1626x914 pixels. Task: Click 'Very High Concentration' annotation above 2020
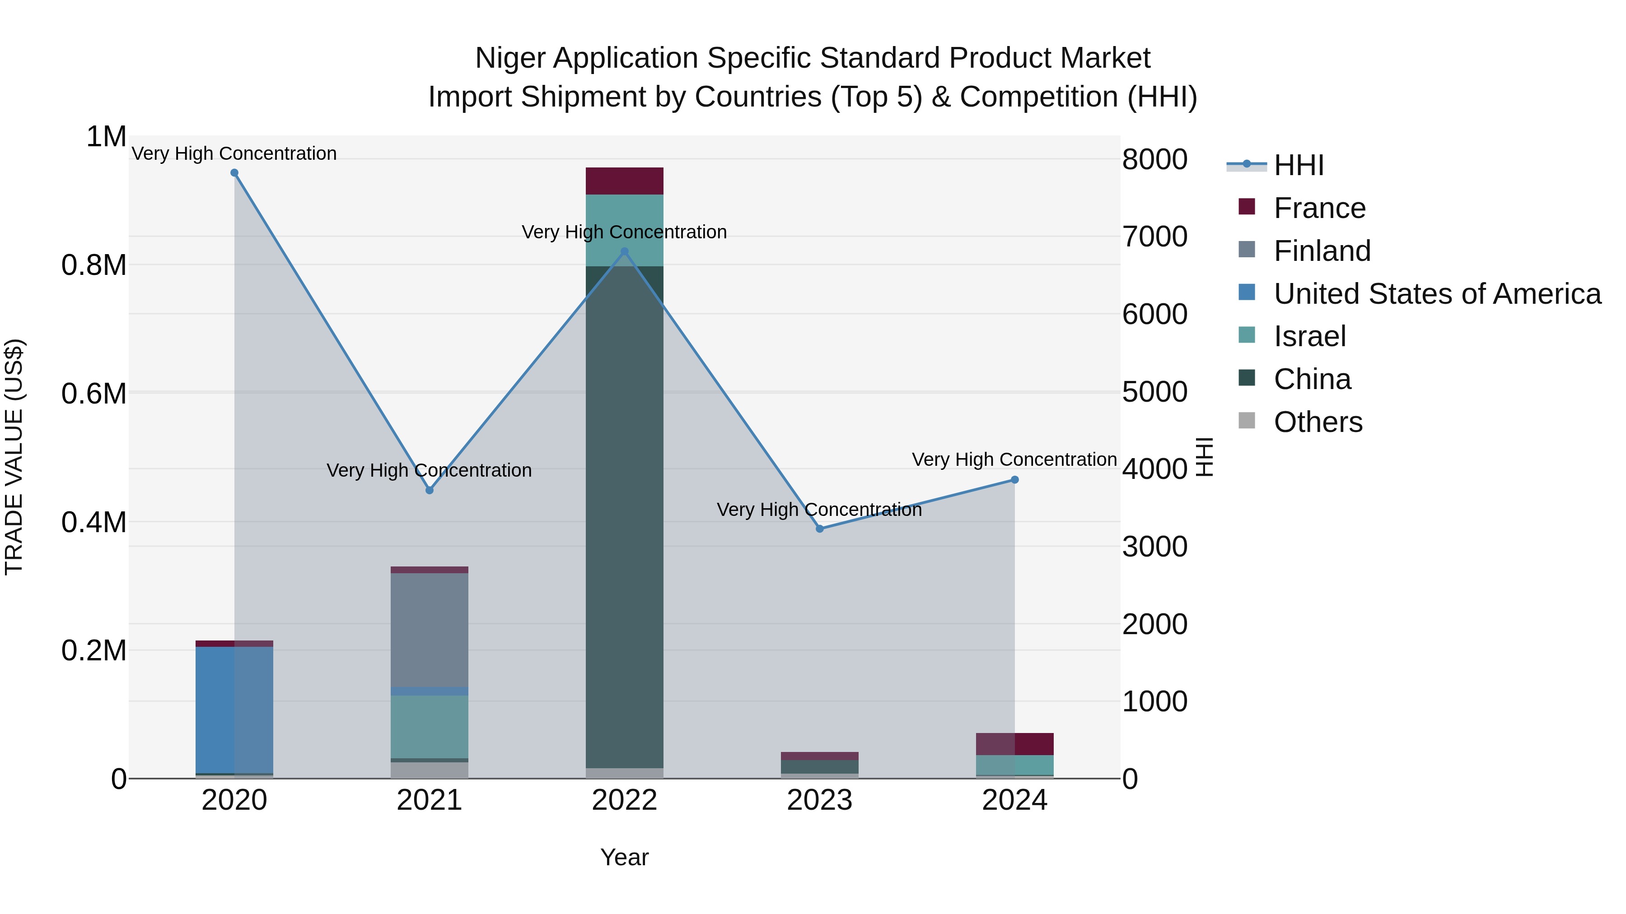[234, 154]
